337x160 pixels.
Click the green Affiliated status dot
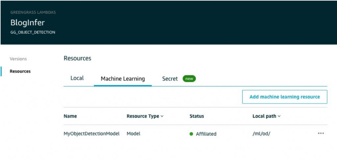(x=191, y=134)
